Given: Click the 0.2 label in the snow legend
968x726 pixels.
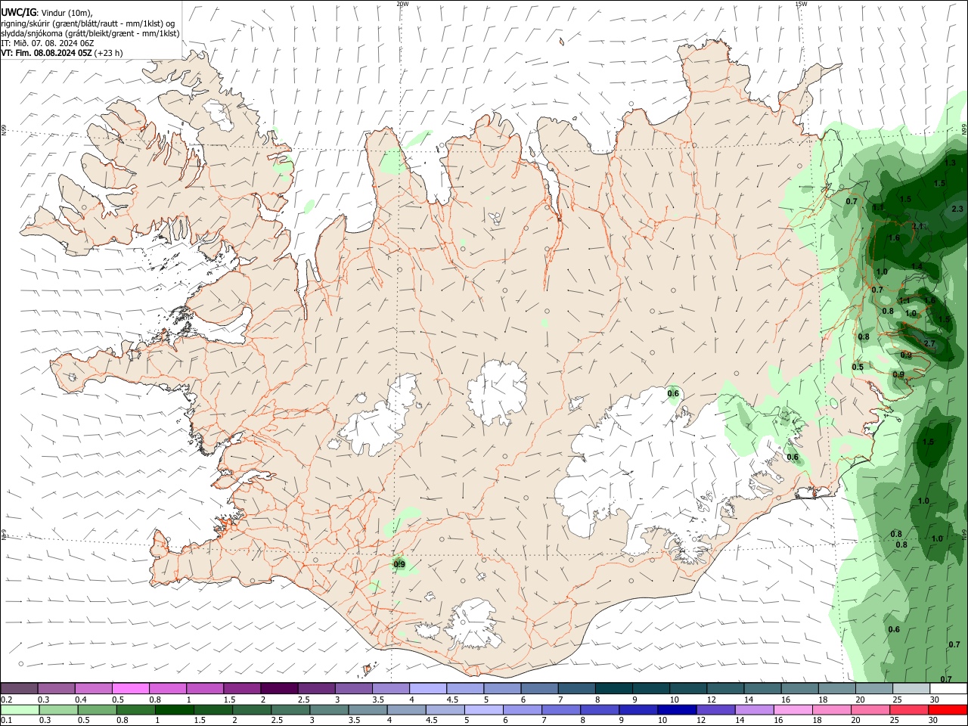Looking at the screenshot, I should point(7,700).
